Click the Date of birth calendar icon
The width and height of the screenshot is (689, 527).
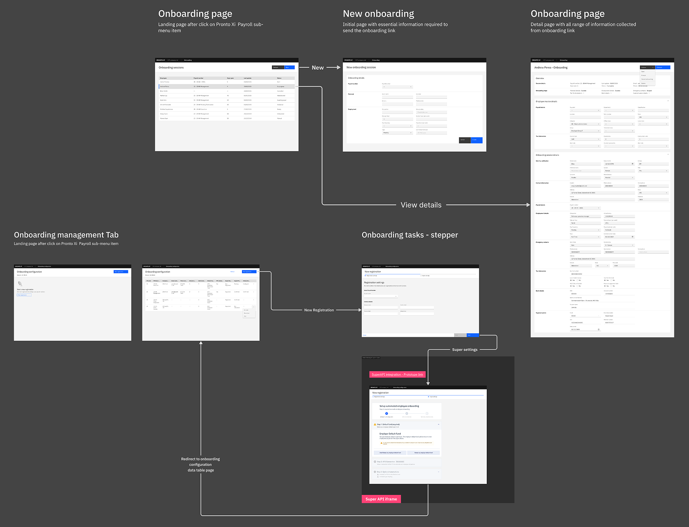(633, 164)
